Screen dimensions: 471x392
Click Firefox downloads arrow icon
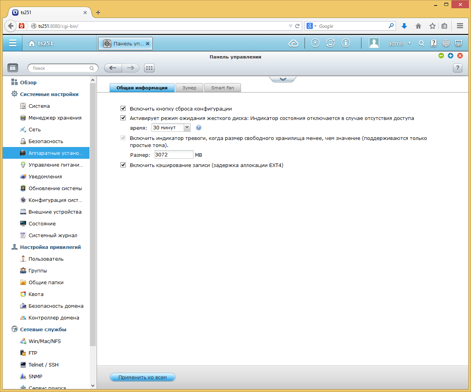[404, 26]
